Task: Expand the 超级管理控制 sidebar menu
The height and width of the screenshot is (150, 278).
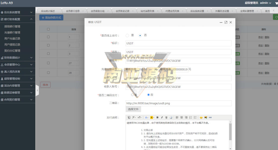Action: pos(18,79)
